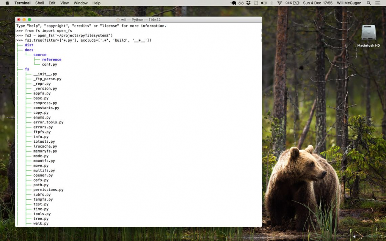
Task: Click the glasses icon in the menu bar
Action: [241, 3]
